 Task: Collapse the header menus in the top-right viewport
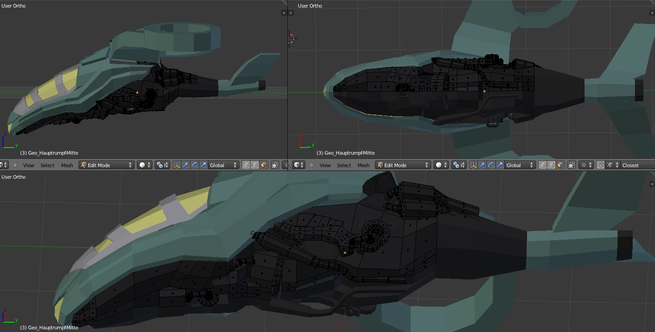coord(311,165)
